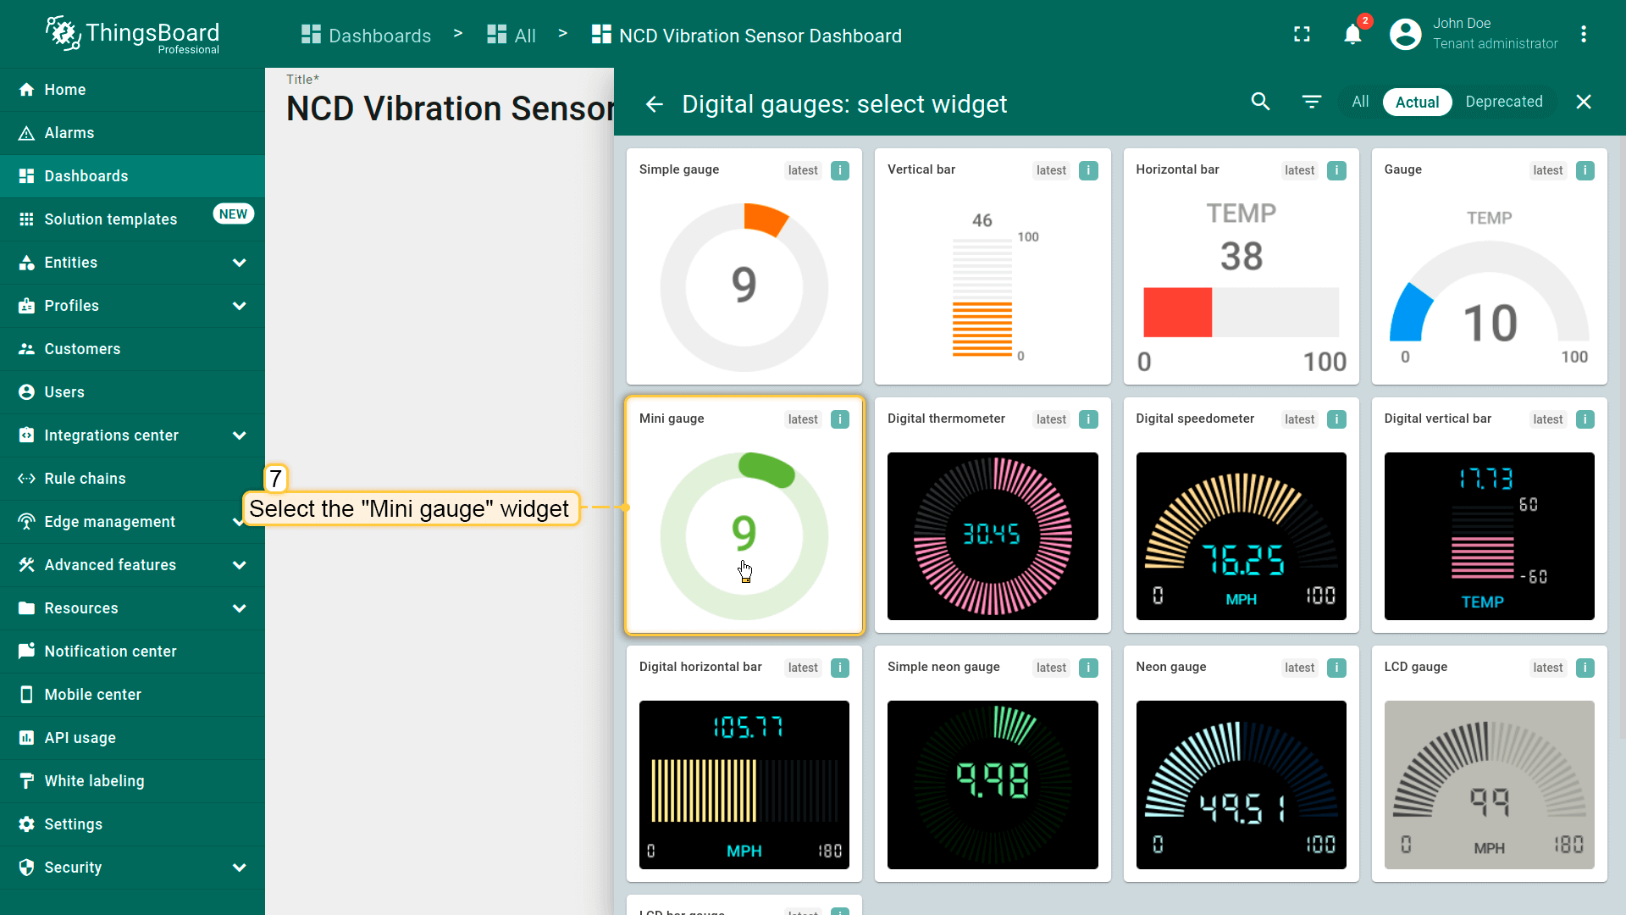Open the notifications bell icon
1626x915 pixels.
pyautogui.click(x=1352, y=35)
